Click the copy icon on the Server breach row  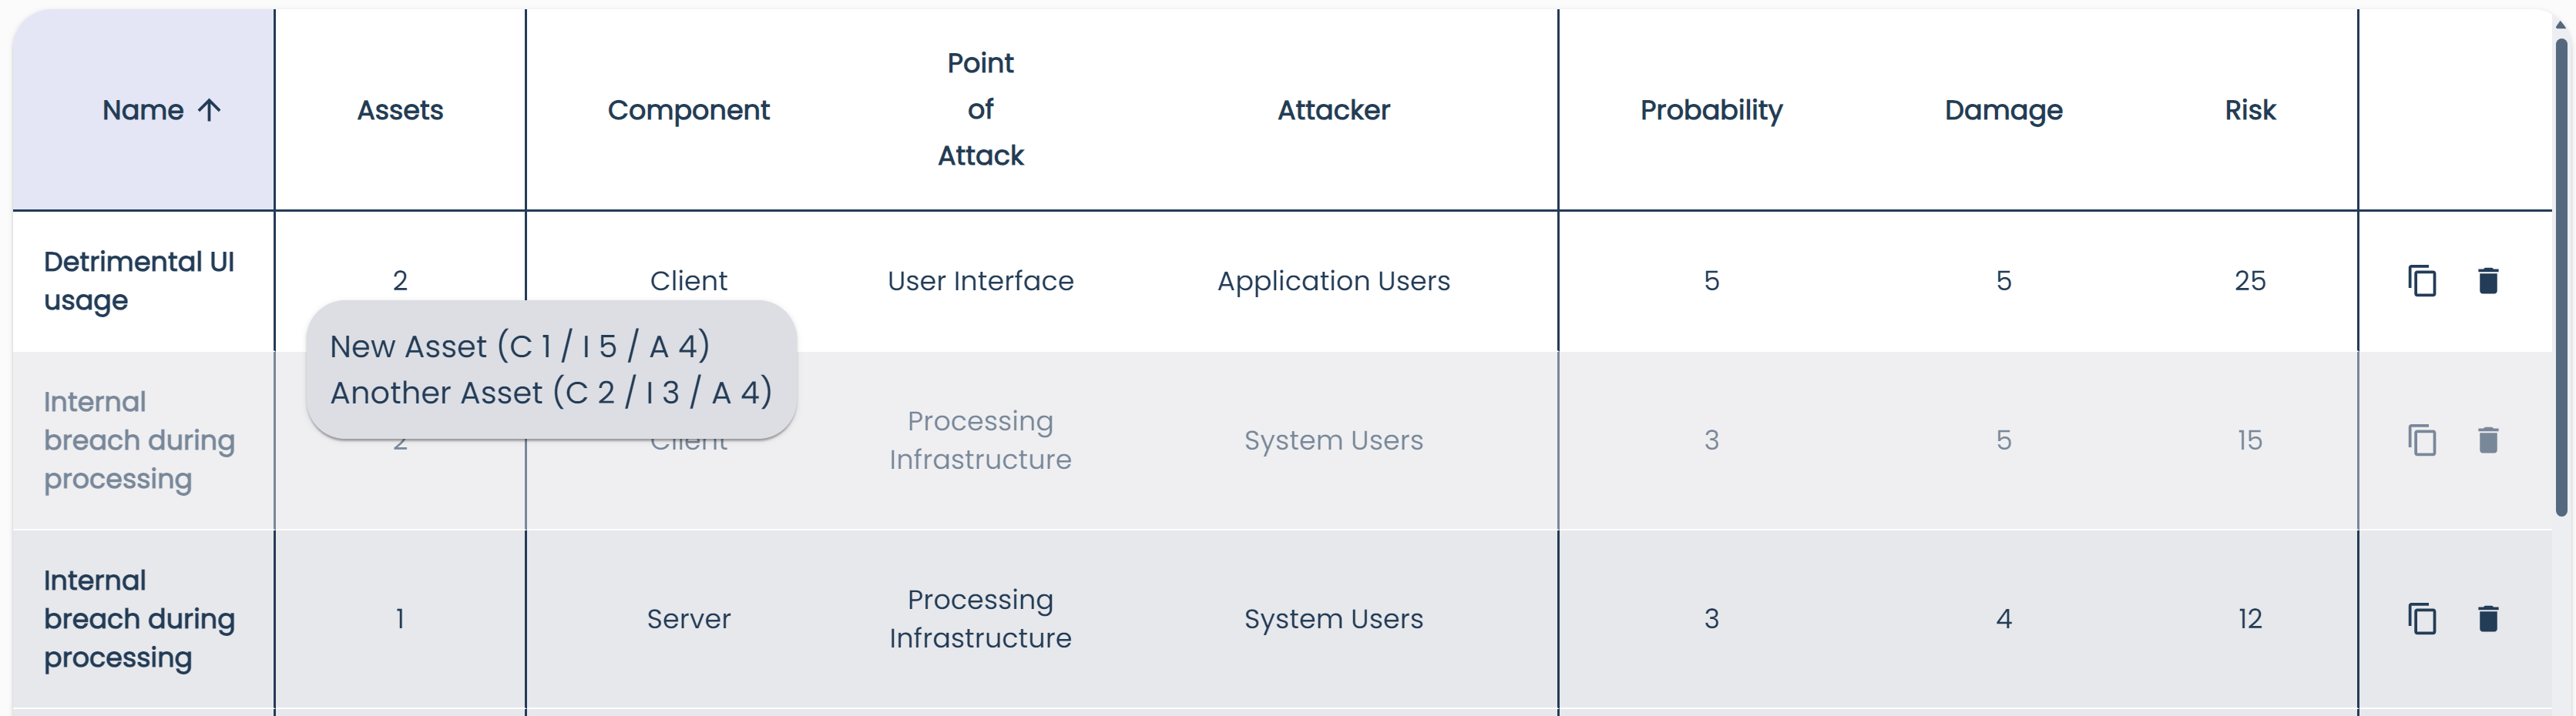click(x=2421, y=619)
